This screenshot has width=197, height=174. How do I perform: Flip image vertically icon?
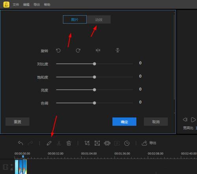pos(117,50)
